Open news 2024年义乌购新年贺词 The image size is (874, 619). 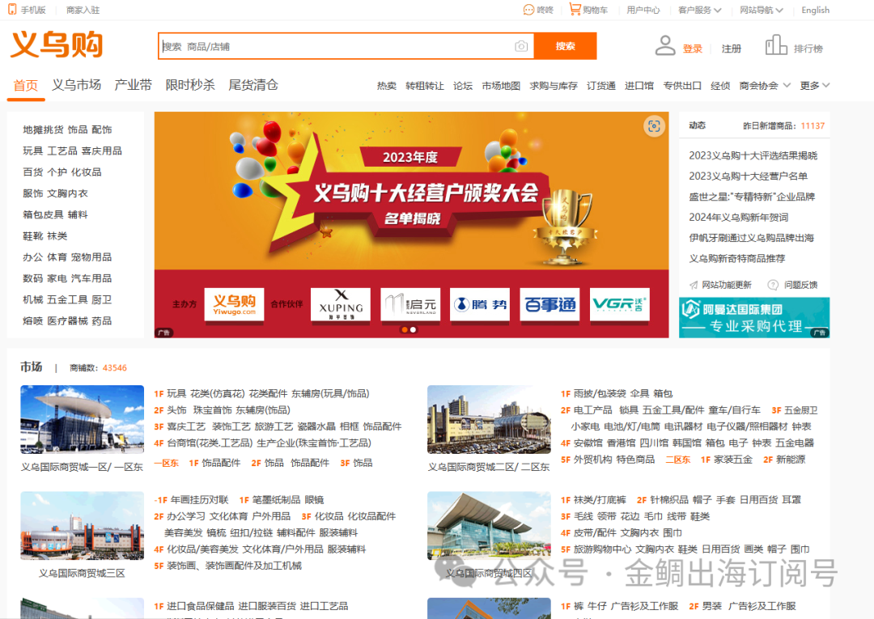[739, 218]
